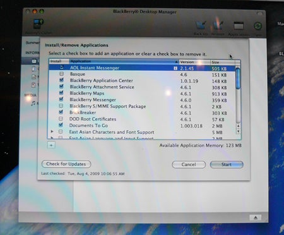Enable the Basque checkbox
The image size is (284, 235).
tap(61, 74)
